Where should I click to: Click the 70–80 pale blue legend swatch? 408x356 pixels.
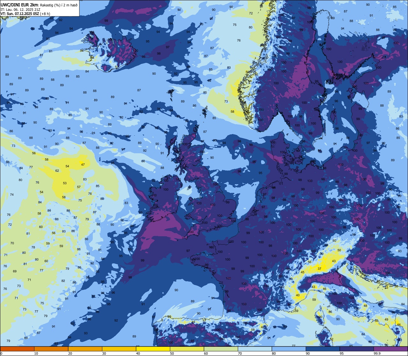coord(255,349)
